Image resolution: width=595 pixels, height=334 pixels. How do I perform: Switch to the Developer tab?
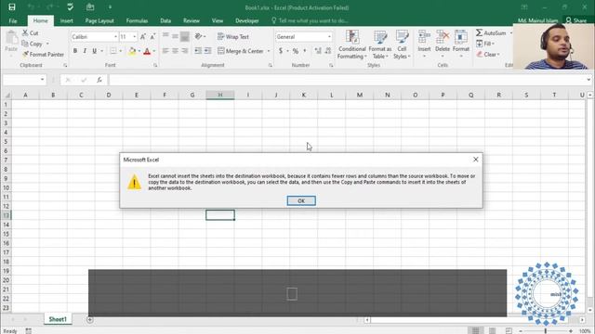click(246, 20)
